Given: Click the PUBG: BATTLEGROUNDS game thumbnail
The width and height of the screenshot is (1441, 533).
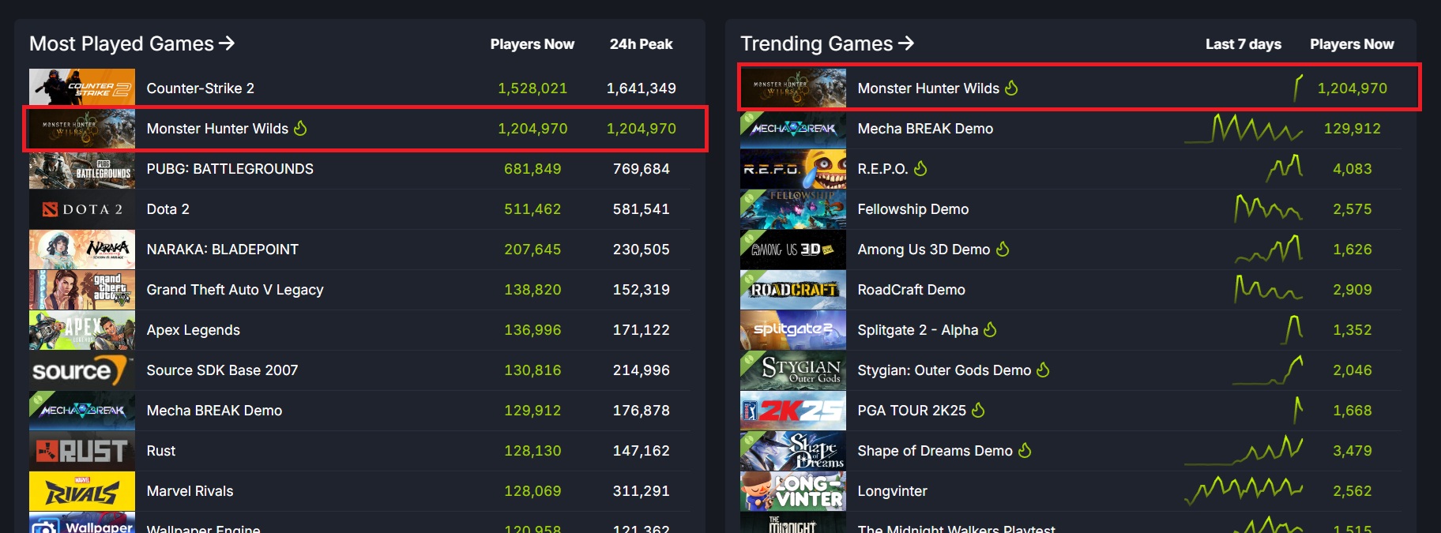Looking at the screenshot, I should (82, 168).
